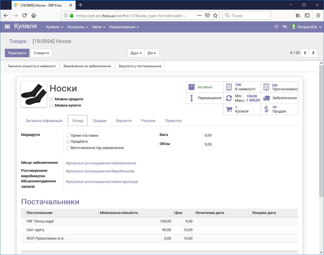324x255 pixels.
Task: Switch to Загальна інформація tab
Action: 44,121
